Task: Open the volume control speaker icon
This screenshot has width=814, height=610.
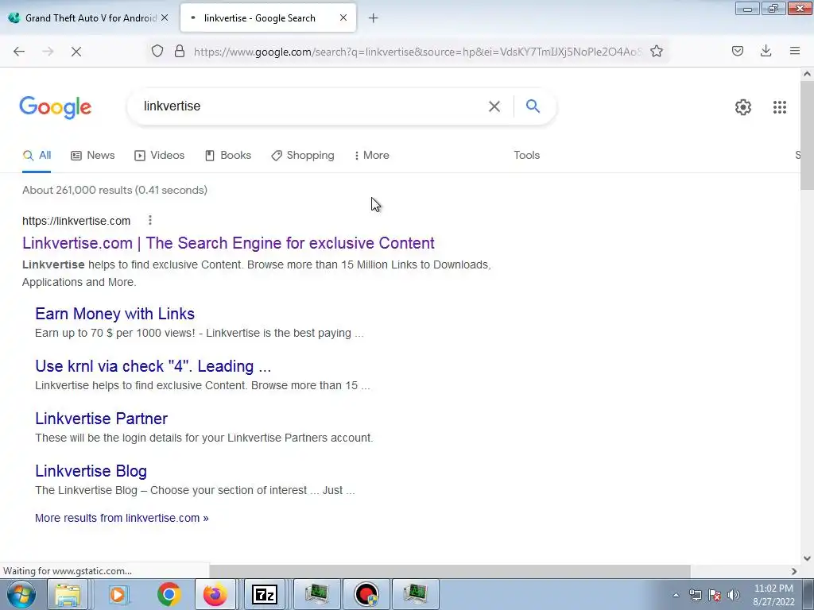Action: (x=734, y=595)
